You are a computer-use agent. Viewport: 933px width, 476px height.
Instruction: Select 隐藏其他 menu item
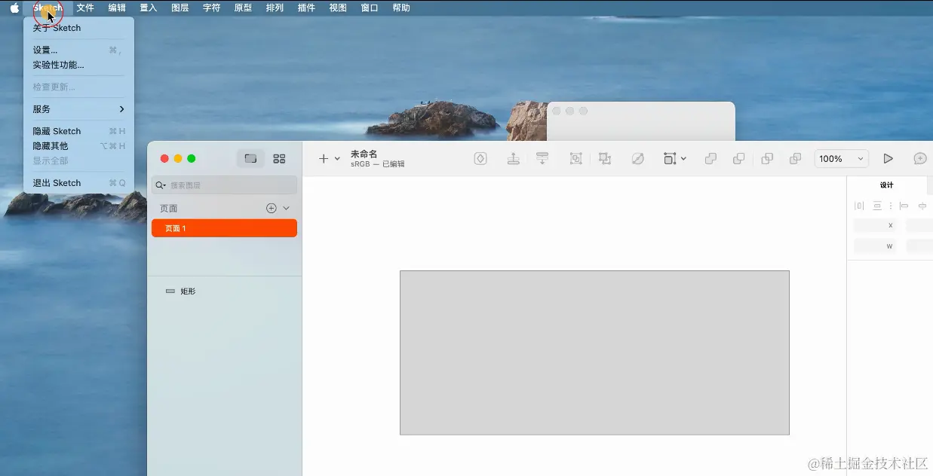point(79,146)
